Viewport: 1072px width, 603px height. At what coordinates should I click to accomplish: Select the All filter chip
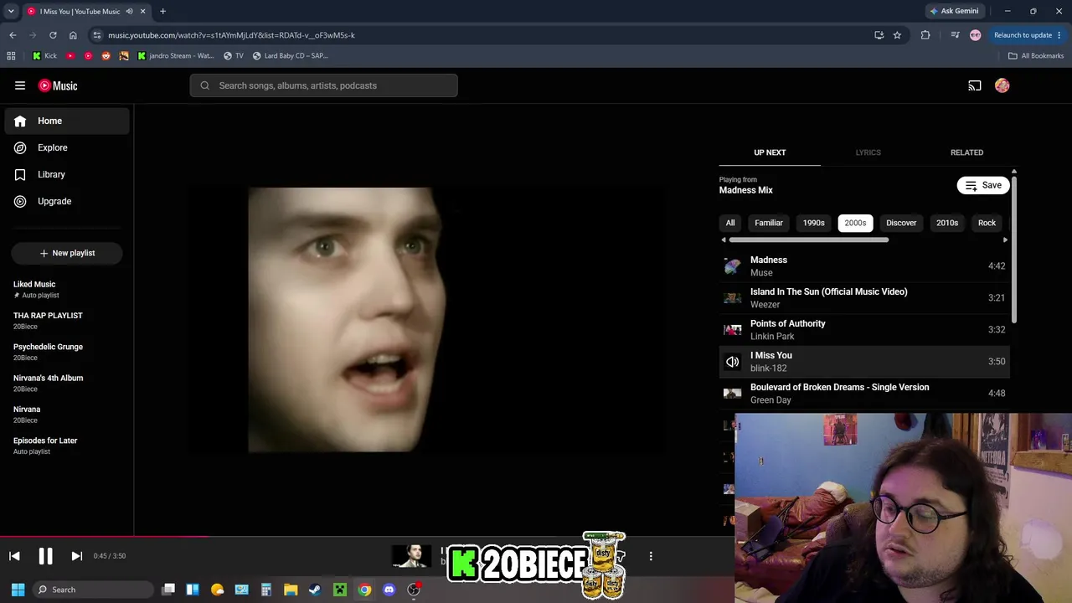(x=730, y=223)
